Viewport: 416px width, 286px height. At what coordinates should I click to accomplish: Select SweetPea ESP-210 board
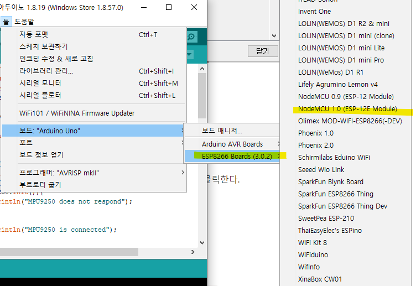(346, 219)
